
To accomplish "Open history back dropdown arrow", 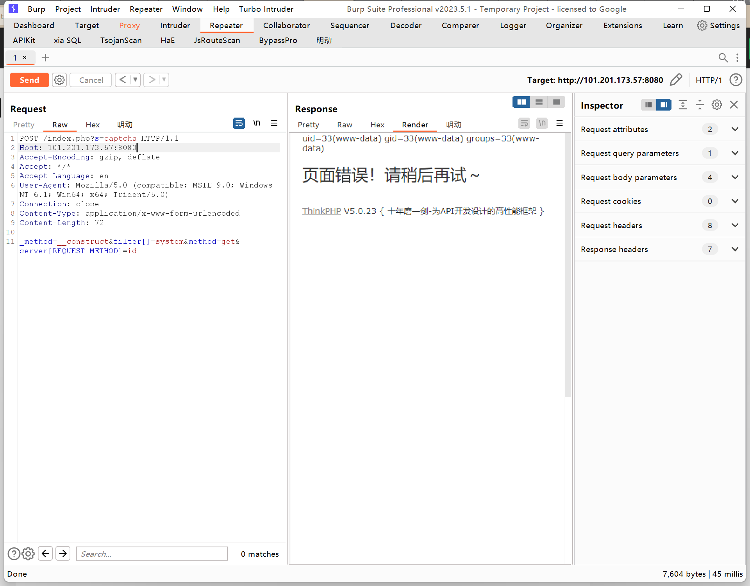I will 135,80.
